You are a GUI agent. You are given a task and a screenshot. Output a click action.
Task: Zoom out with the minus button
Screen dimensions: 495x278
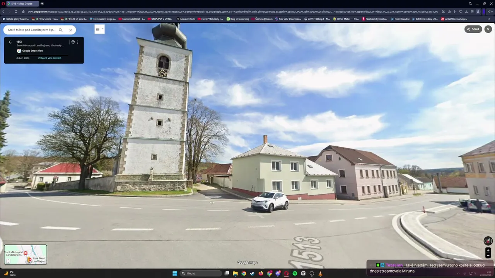(488, 256)
